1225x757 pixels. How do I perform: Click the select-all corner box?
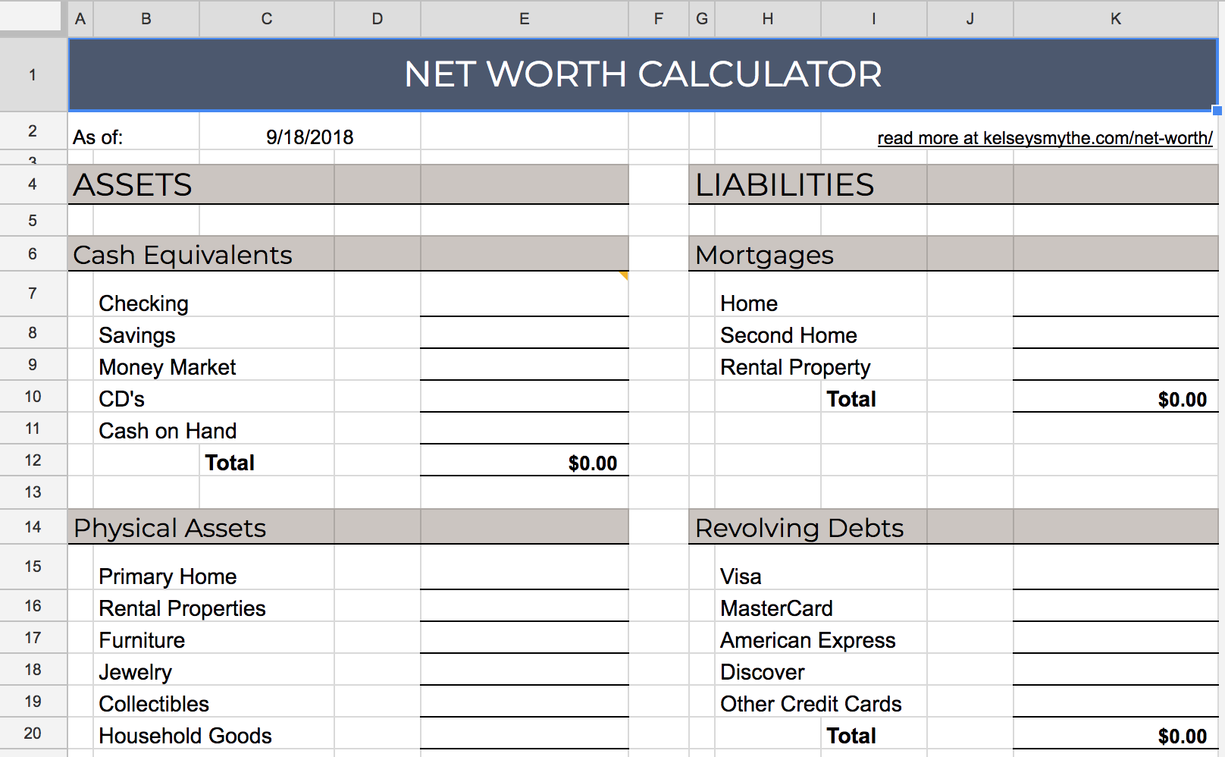click(30, 16)
